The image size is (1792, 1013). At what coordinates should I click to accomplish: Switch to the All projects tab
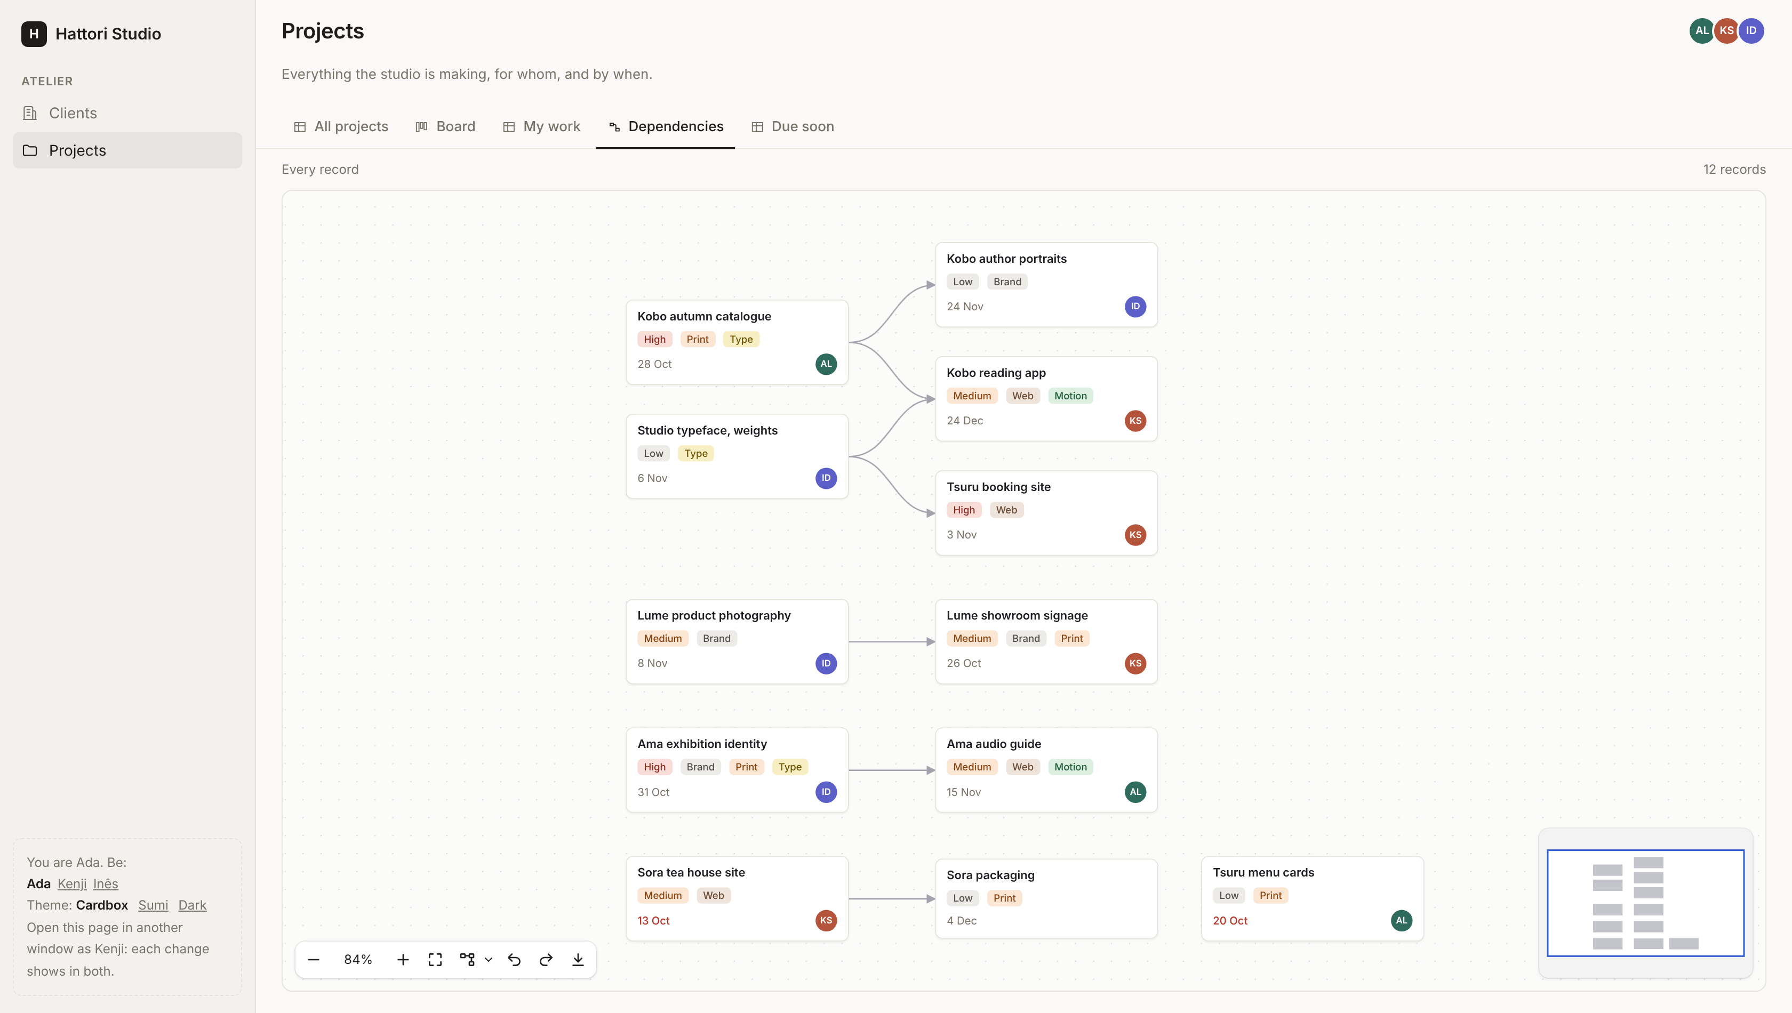point(341,126)
